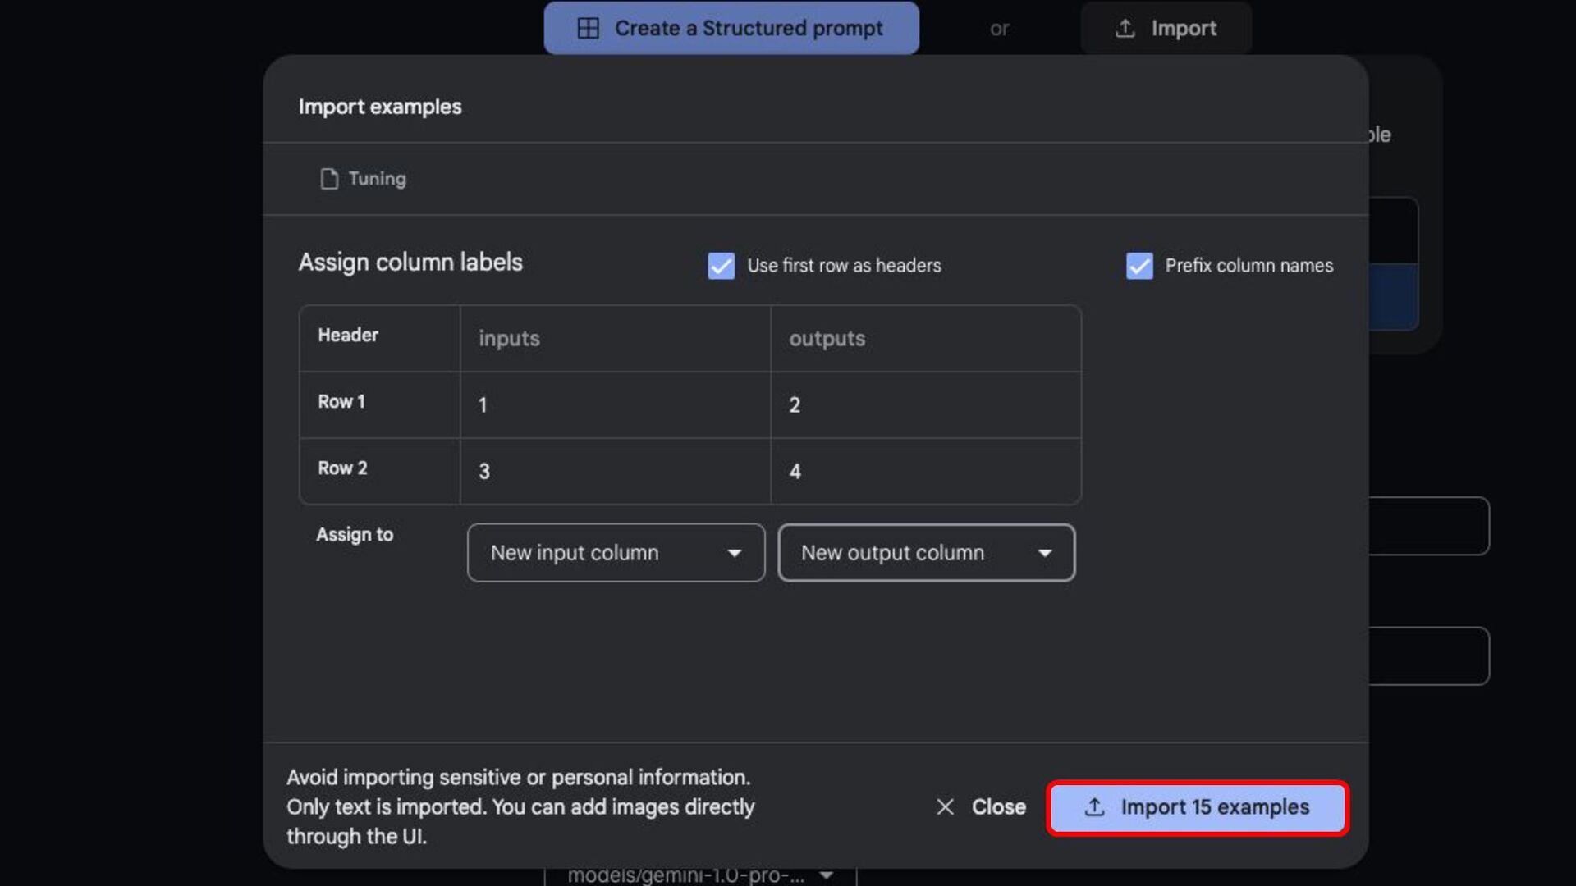Select the Tuning file label
This screenshot has width=1576, height=886.
click(x=377, y=179)
